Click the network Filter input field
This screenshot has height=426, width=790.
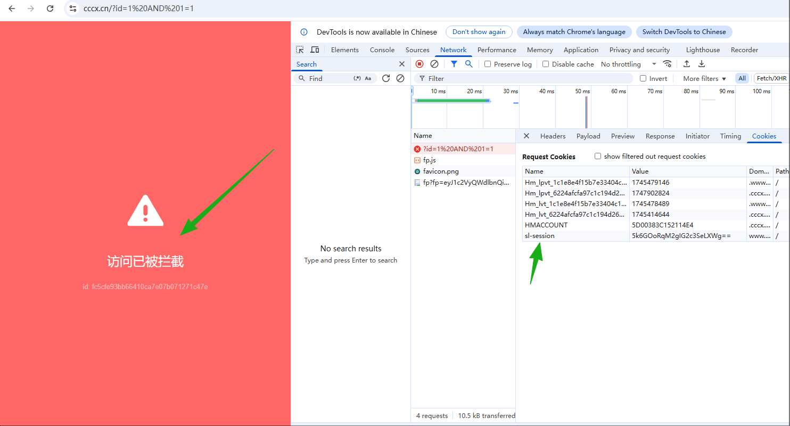(x=527, y=78)
